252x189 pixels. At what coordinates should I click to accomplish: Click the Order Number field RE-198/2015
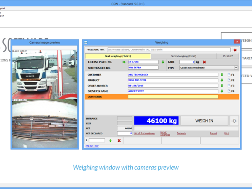[x=173, y=86]
